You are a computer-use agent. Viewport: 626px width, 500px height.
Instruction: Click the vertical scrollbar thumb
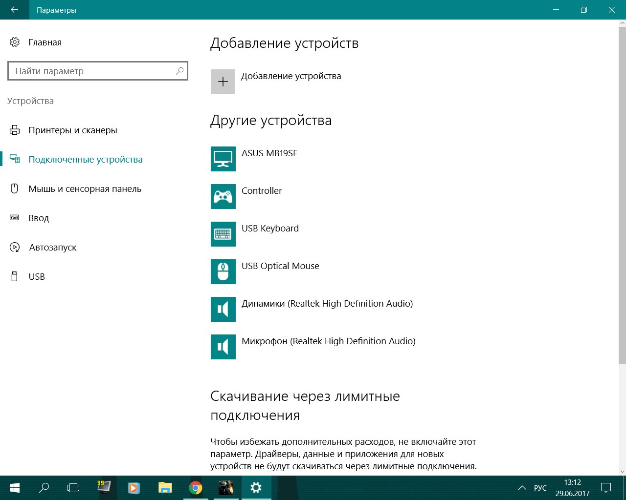tap(622, 195)
